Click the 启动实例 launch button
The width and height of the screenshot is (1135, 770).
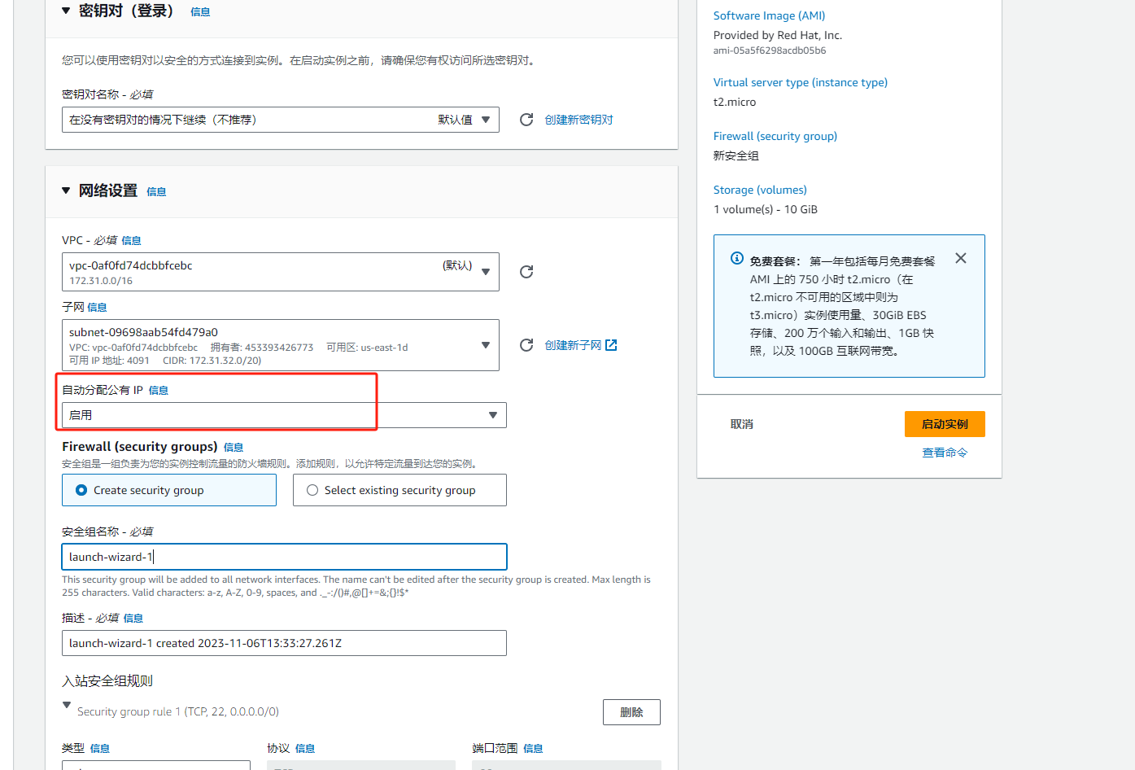[945, 424]
